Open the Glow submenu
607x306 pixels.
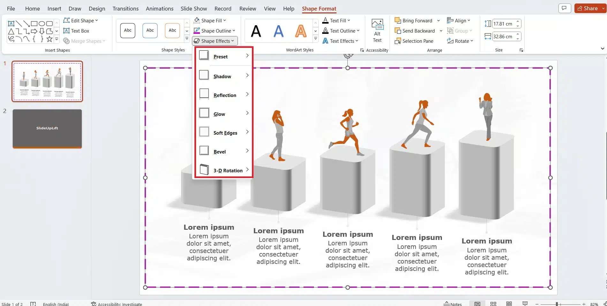[x=223, y=114]
